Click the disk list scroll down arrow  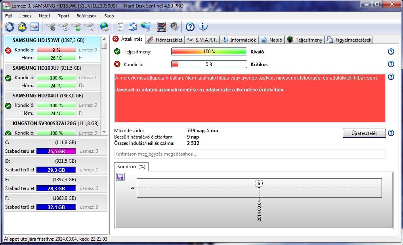click(x=104, y=132)
